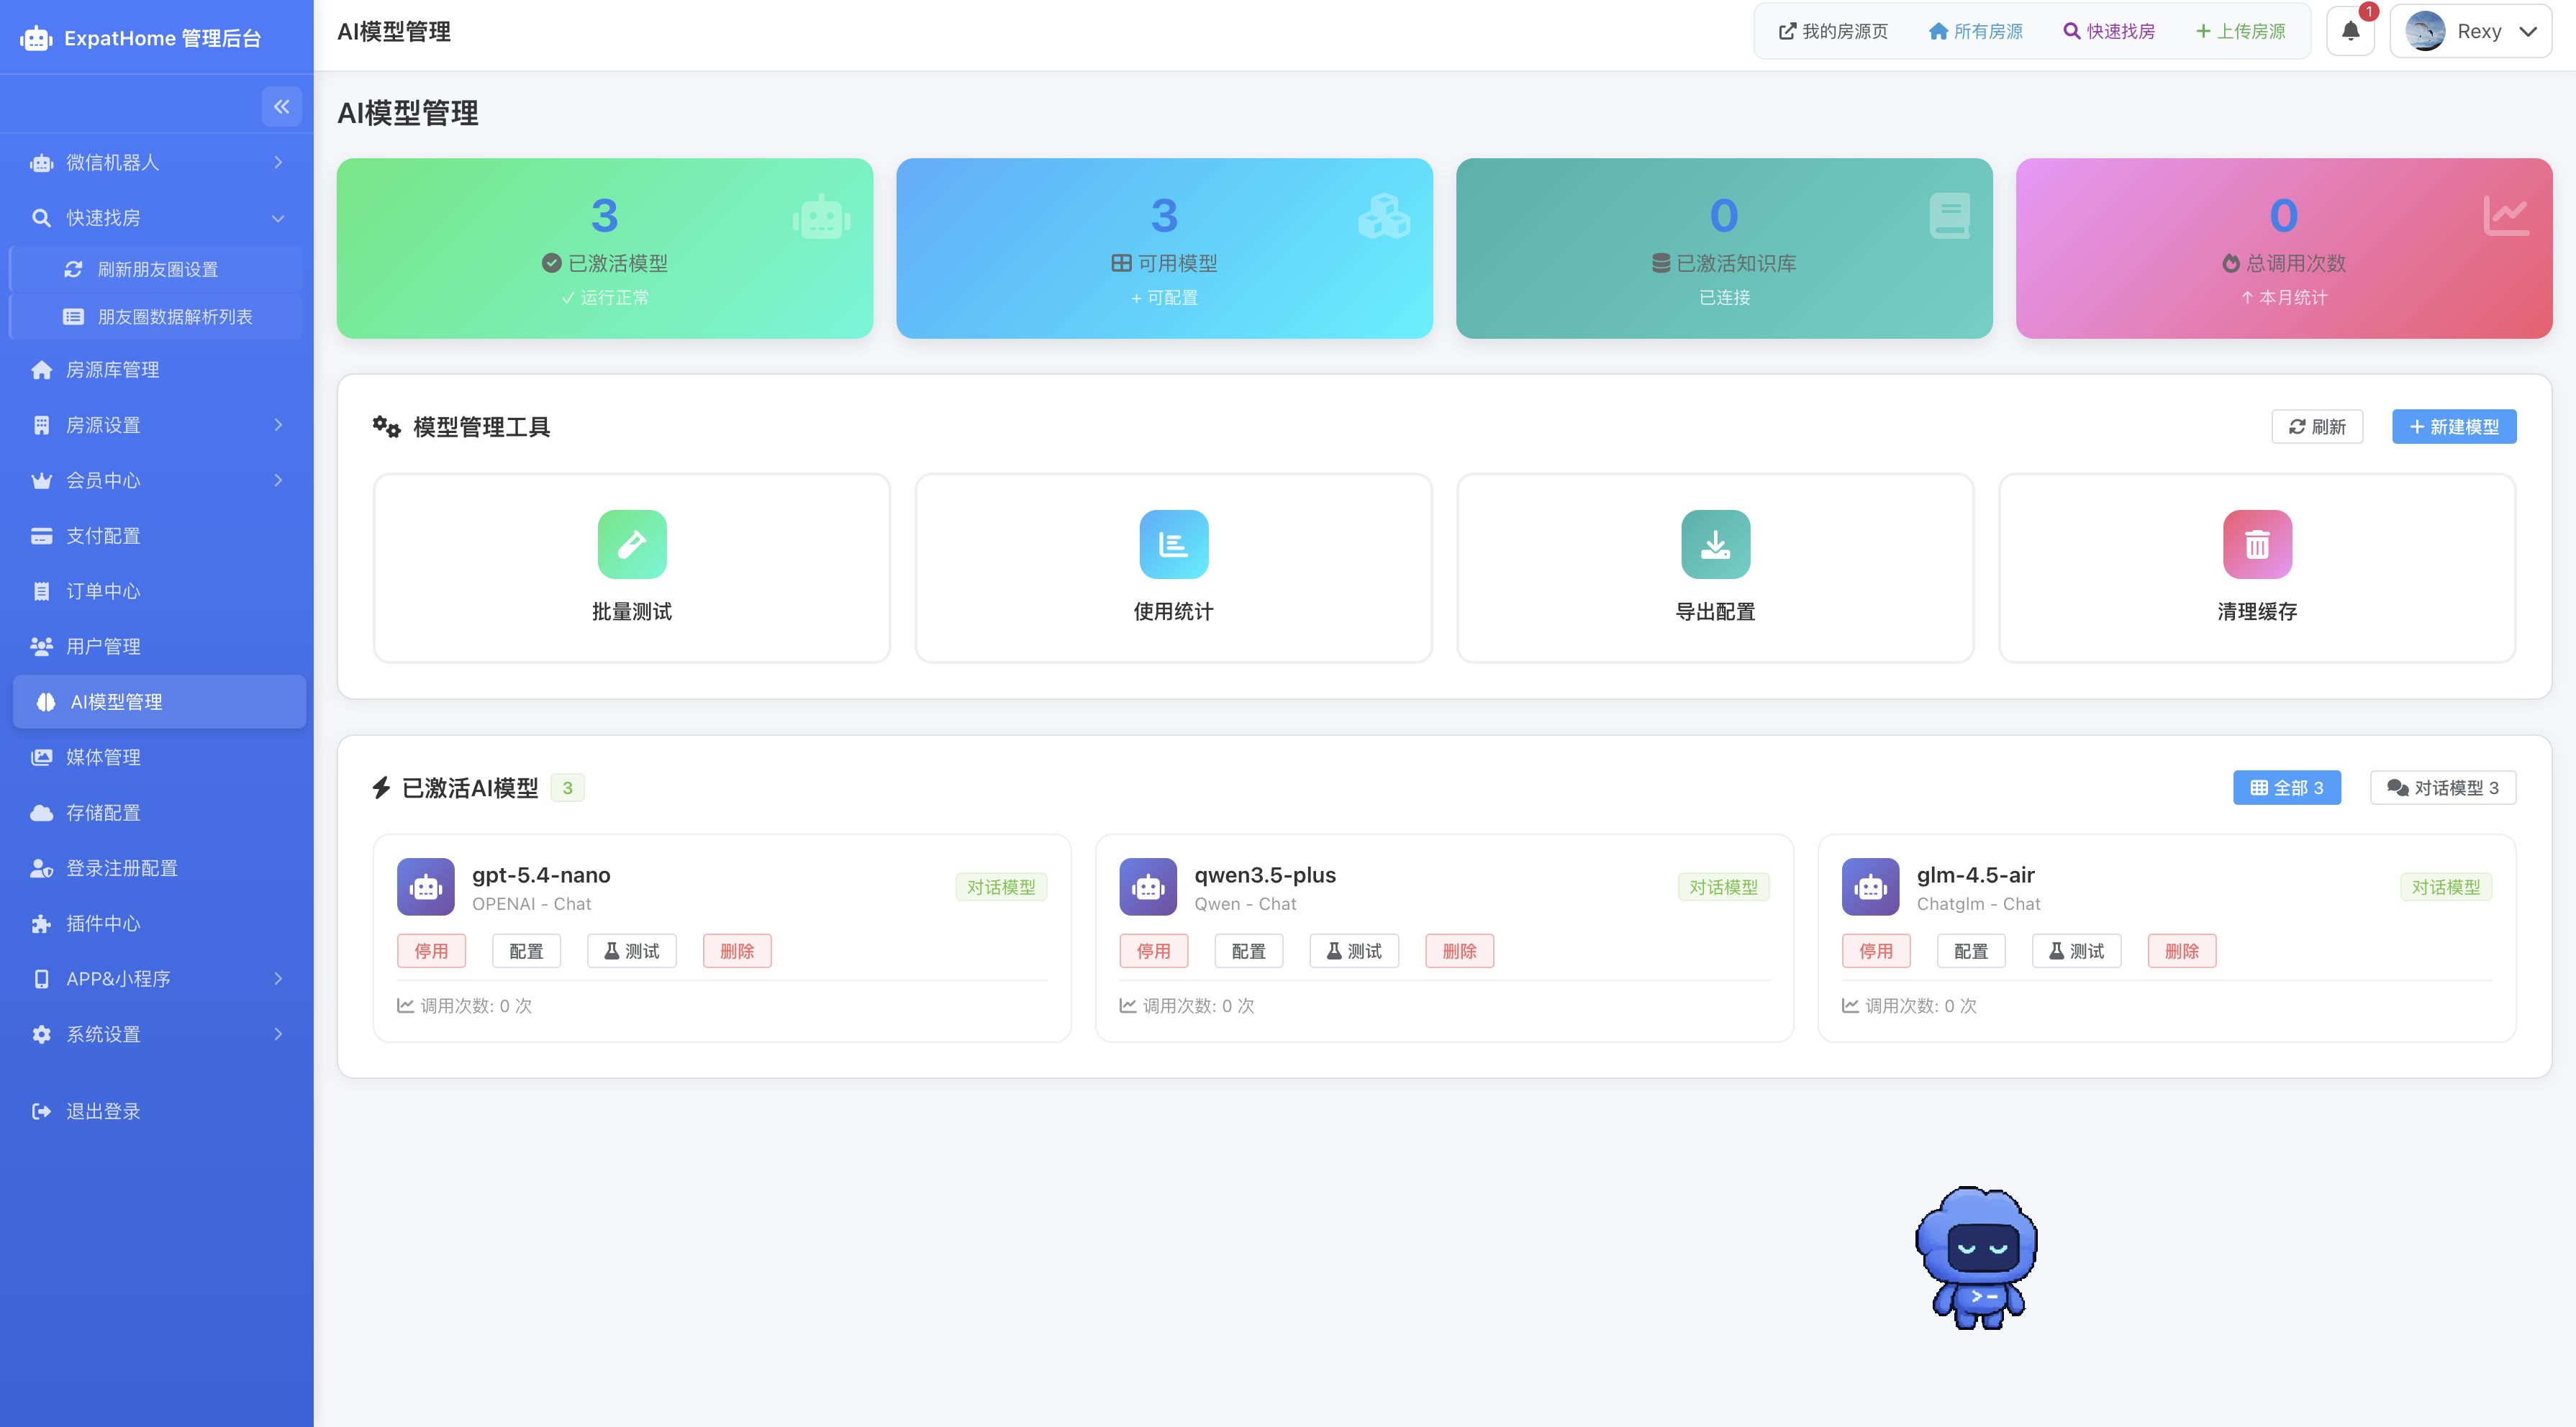
Task: Click 测试 for qwen3.5-plus
Action: 1353,950
